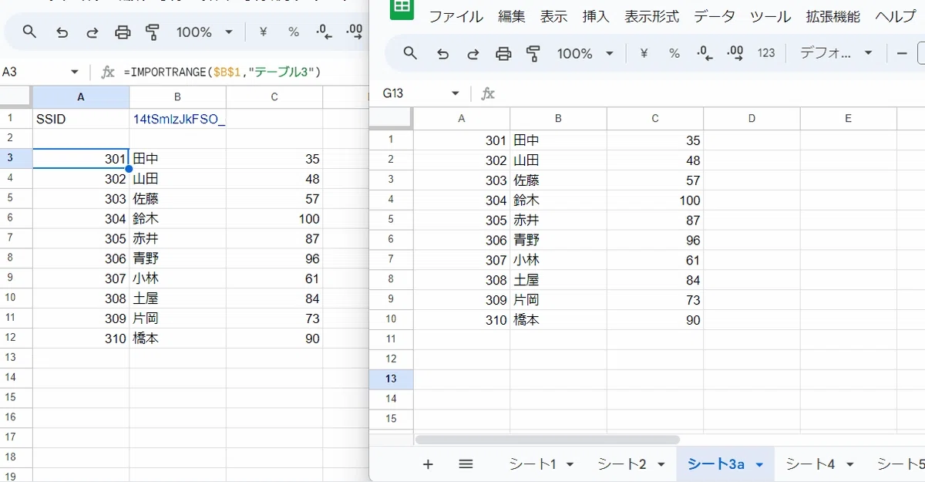Switch to the シート4 tab
The image size is (925, 482).
[x=810, y=464]
